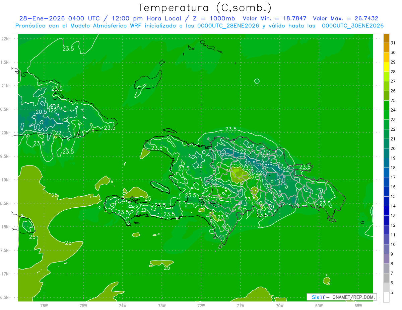The width and height of the screenshot is (402, 310).
Task: Pick the legend swatch between 30 and 31
Action: click(386, 47)
